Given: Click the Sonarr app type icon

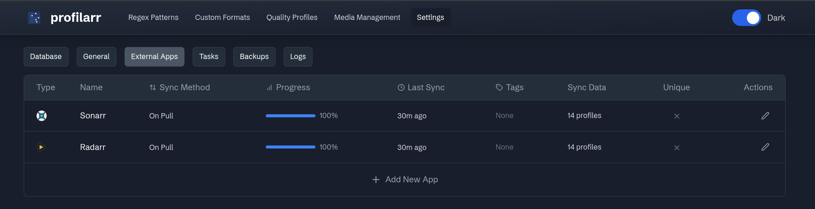Looking at the screenshot, I should [41, 116].
